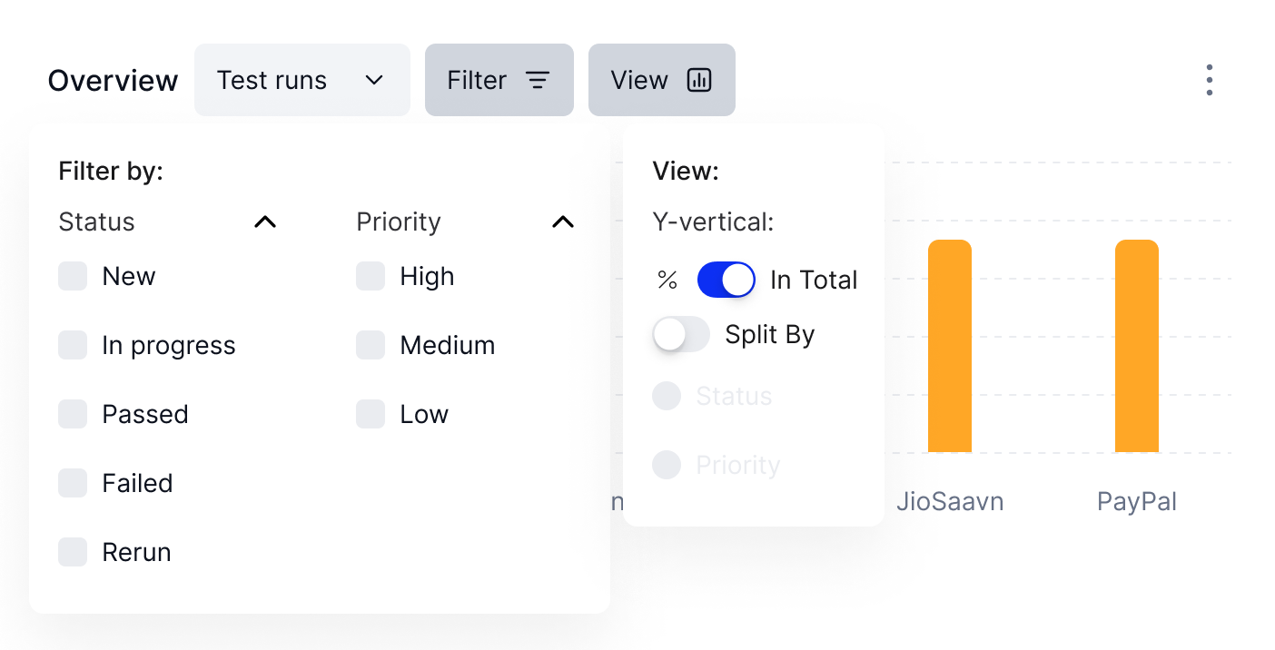The height and width of the screenshot is (650, 1275).
Task: Collapse the Status filter section
Action: [265, 222]
